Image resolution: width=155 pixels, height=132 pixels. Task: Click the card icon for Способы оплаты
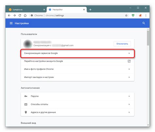click(x=26, y=104)
